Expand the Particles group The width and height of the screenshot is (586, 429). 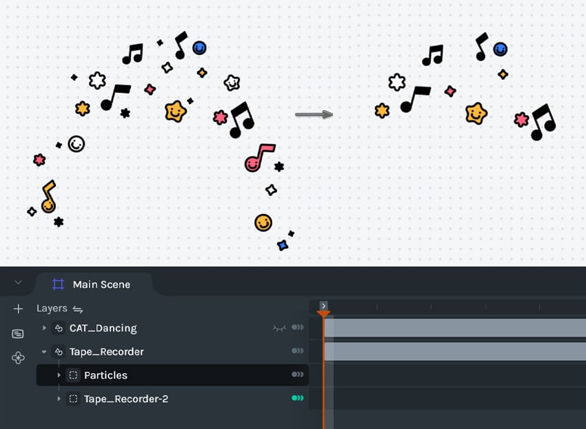[59, 375]
